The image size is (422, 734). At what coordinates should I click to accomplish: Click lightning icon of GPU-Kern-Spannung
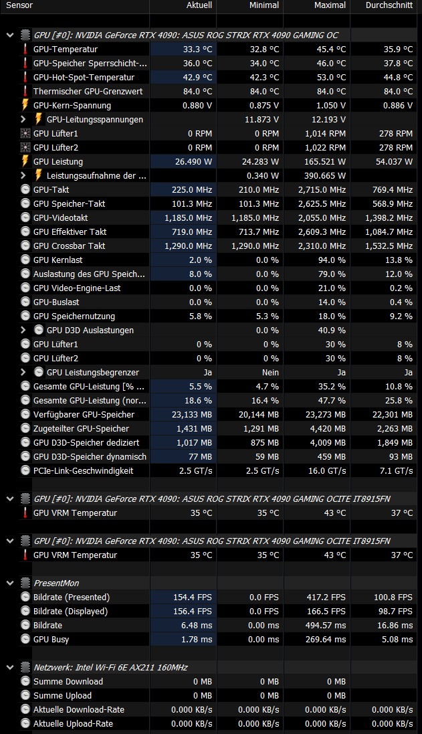(x=25, y=105)
